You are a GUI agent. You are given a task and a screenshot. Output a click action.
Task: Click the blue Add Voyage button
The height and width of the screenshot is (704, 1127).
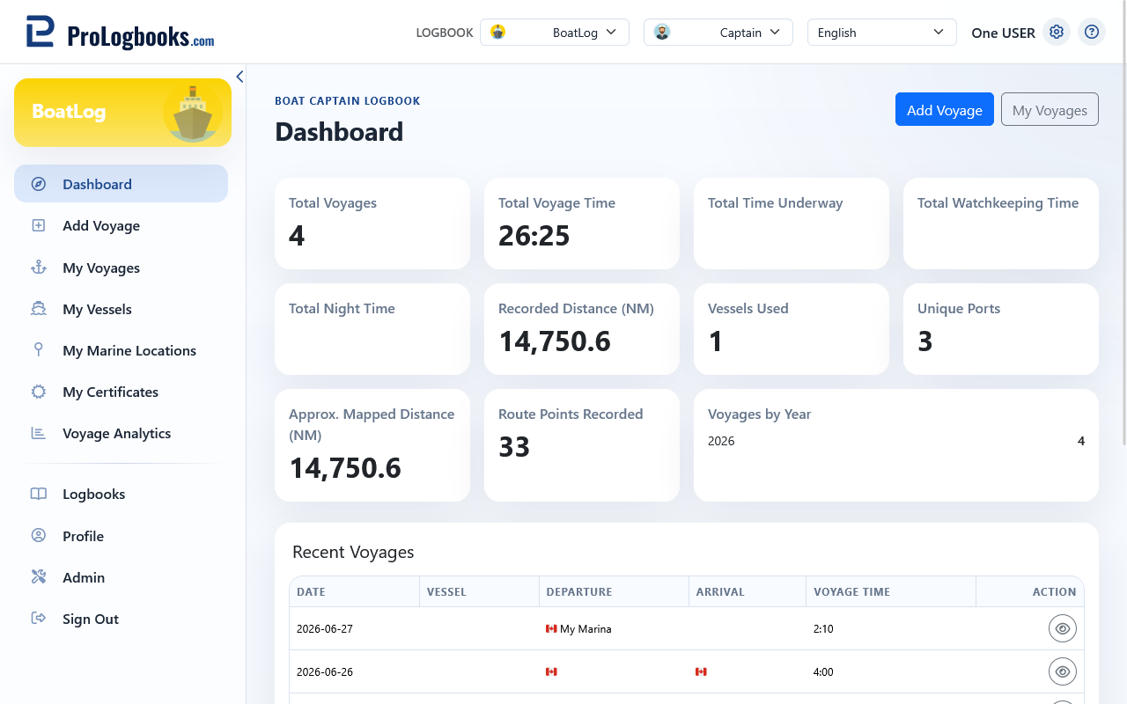click(945, 110)
